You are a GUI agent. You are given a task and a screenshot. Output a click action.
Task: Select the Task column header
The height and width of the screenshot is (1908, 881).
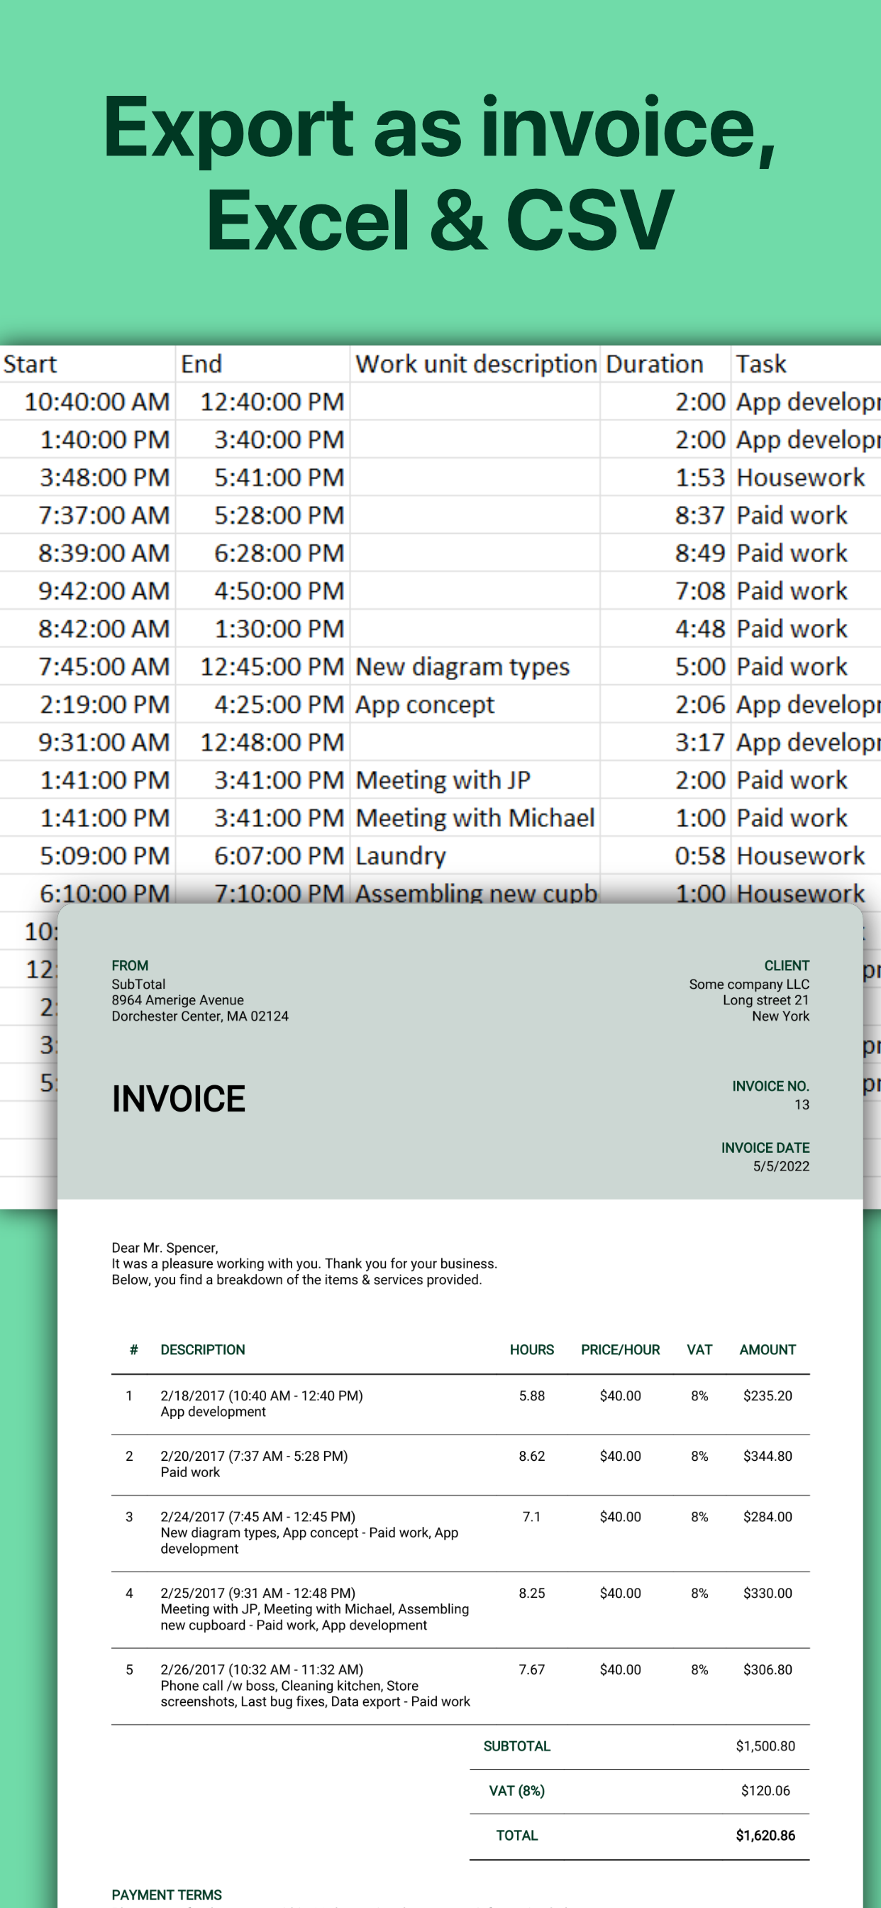807,363
